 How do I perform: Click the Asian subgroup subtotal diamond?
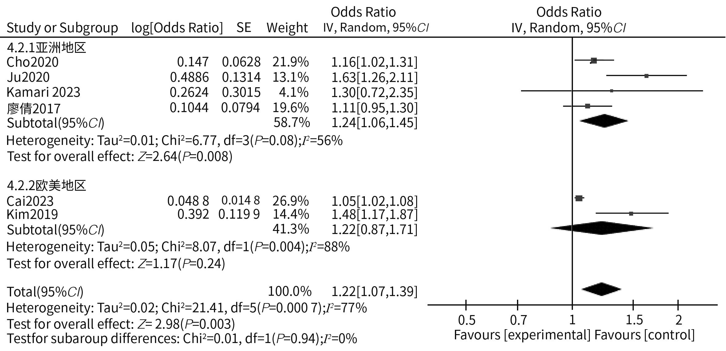pyautogui.click(x=604, y=121)
